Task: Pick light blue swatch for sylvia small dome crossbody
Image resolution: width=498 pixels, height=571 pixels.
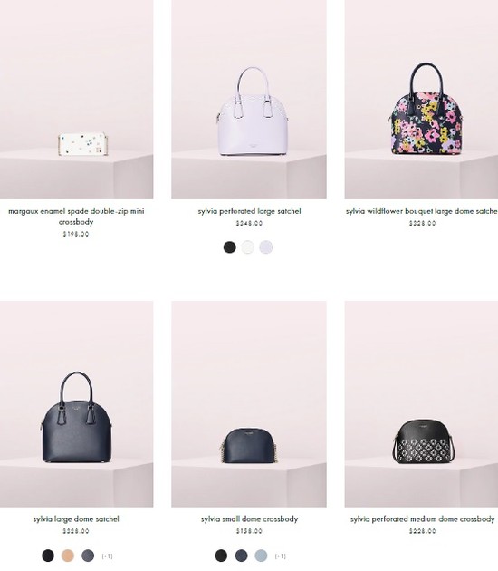Action: point(261,556)
